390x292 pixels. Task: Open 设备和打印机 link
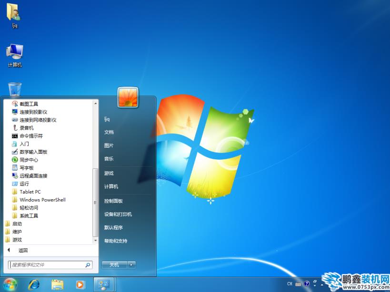[118, 214]
